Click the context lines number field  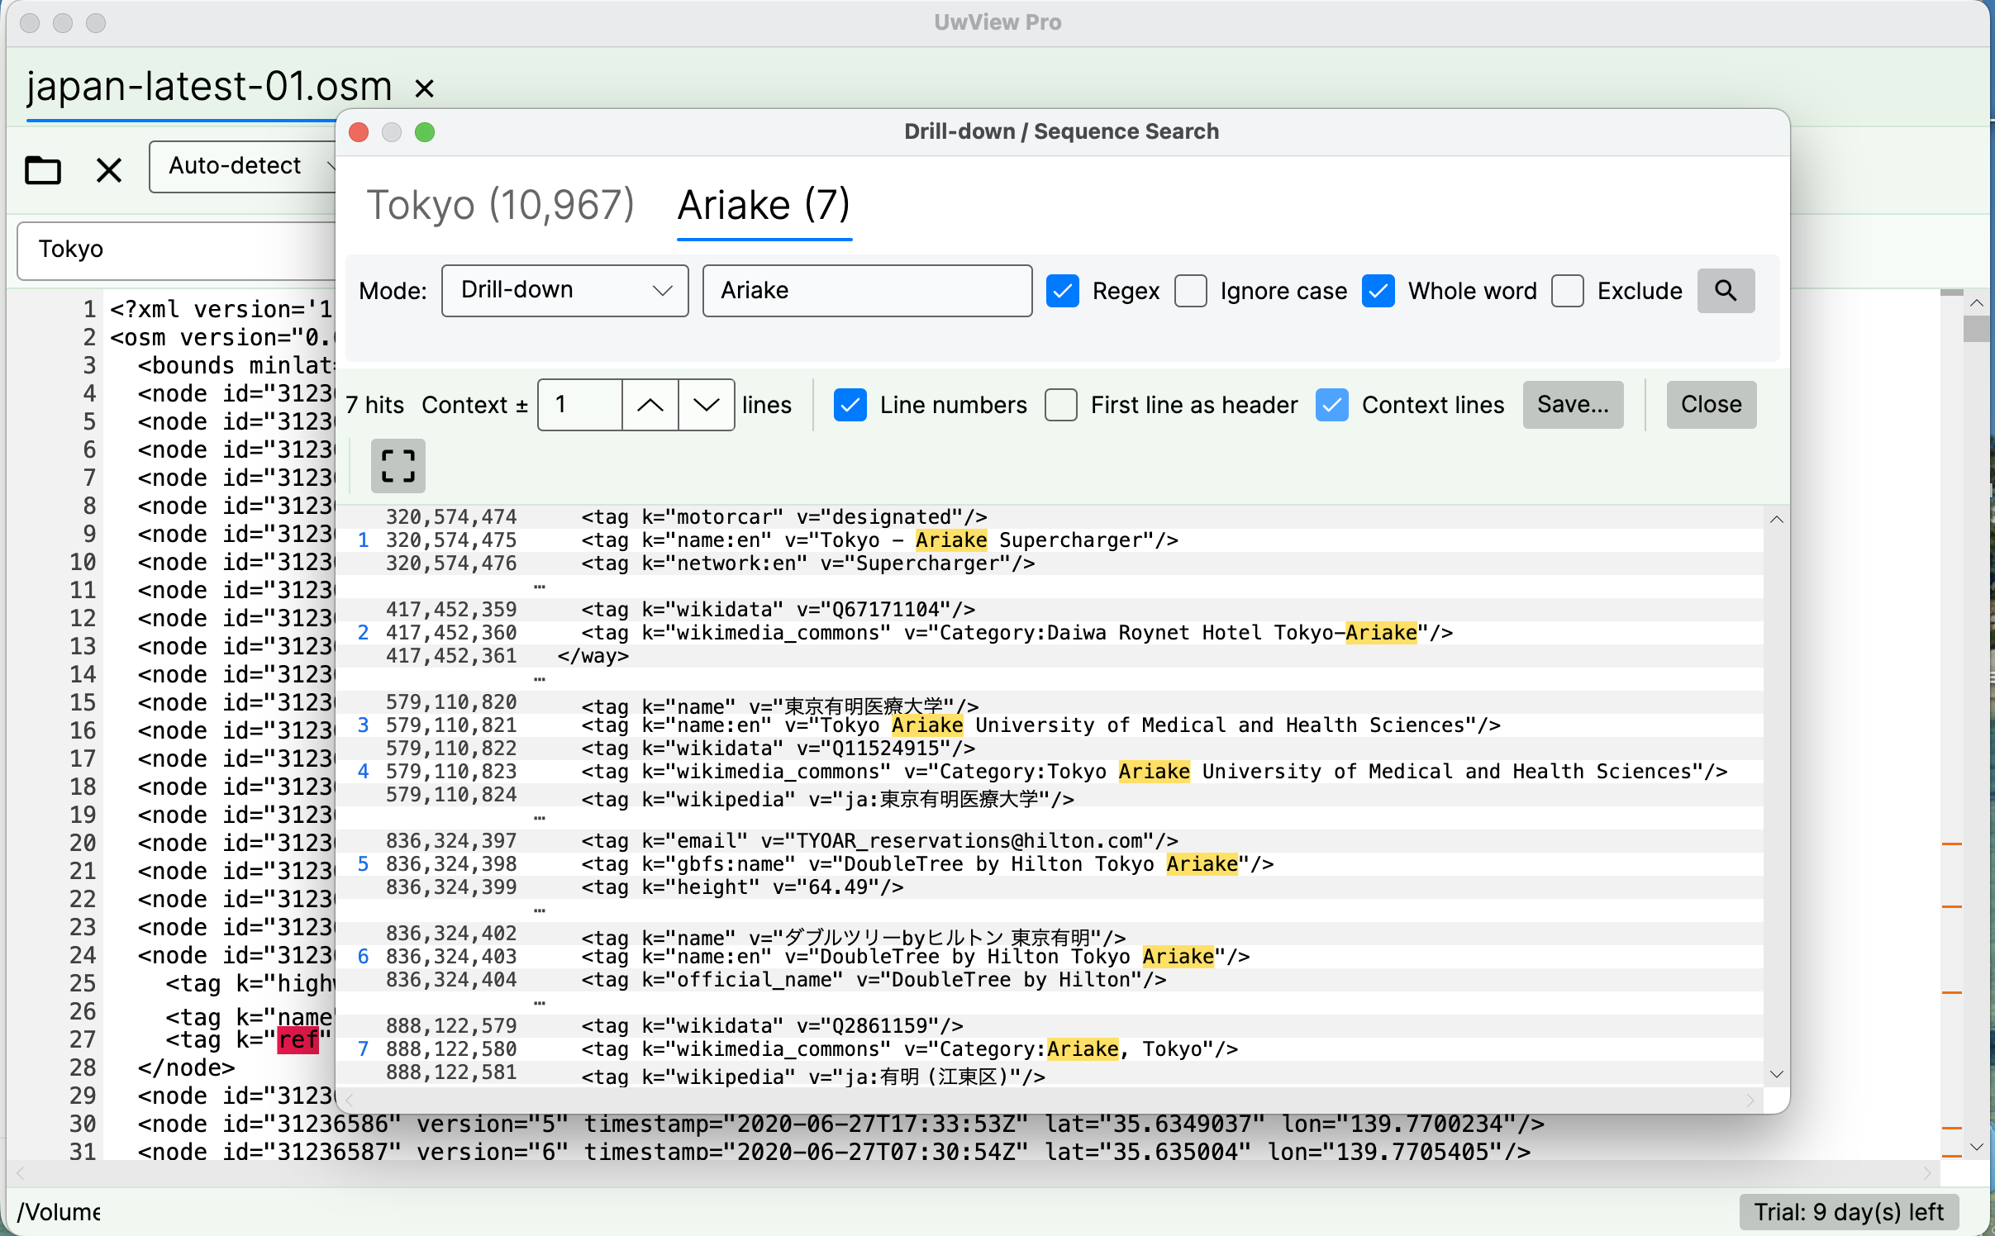(x=580, y=405)
